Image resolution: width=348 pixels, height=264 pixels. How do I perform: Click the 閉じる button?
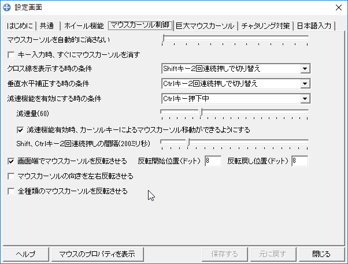[321, 254]
